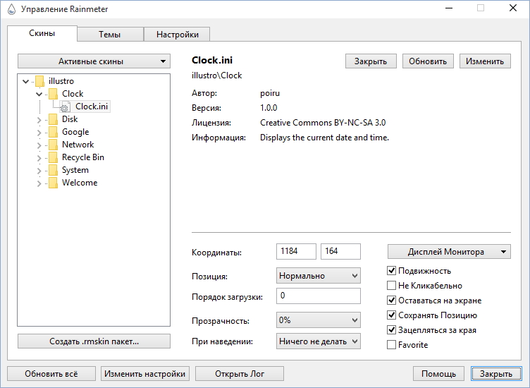Viewport: 530px width, 388px height.
Task: Switch to the Темы tab
Action: click(x=109, y=34)
